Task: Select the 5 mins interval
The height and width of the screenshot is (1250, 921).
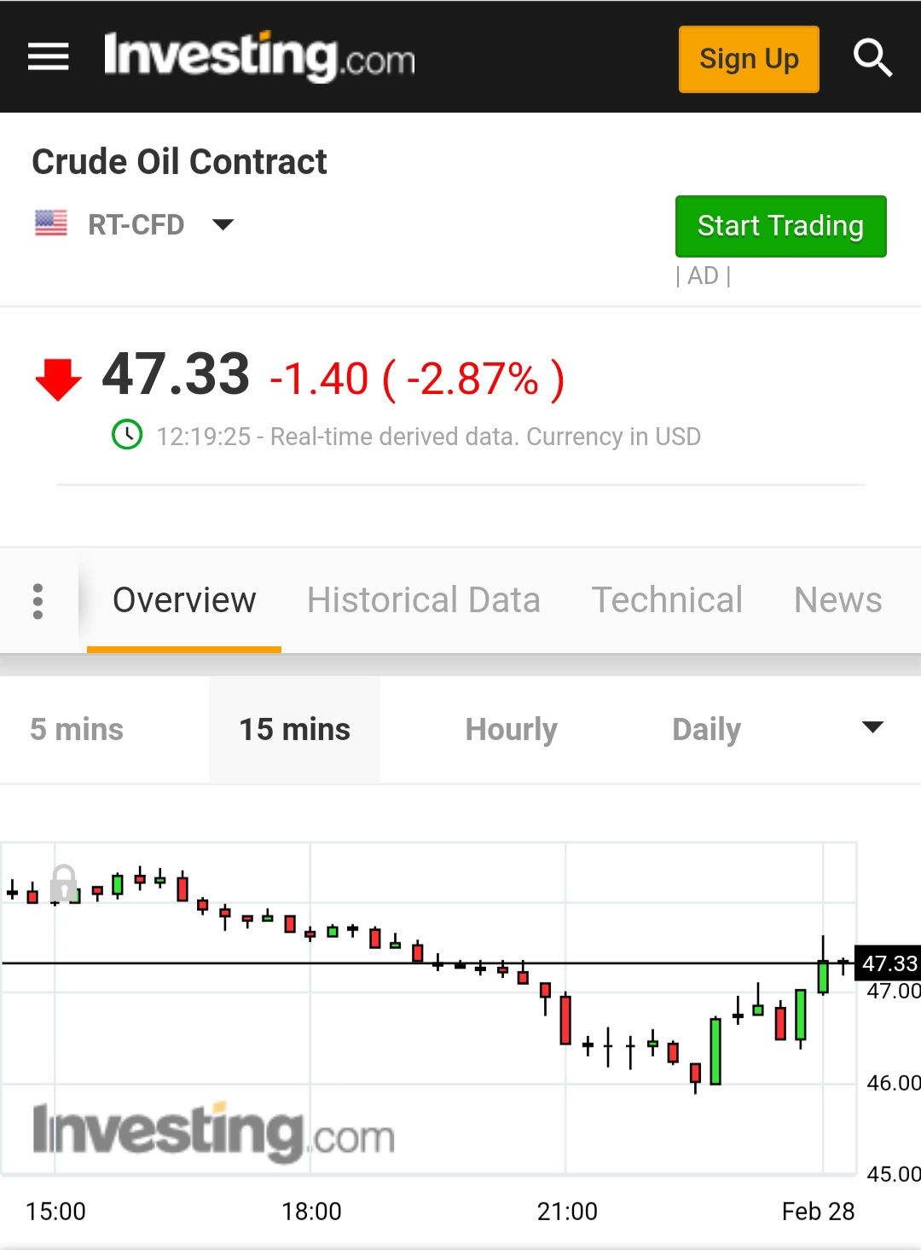Action: click(x=77, y=730)
